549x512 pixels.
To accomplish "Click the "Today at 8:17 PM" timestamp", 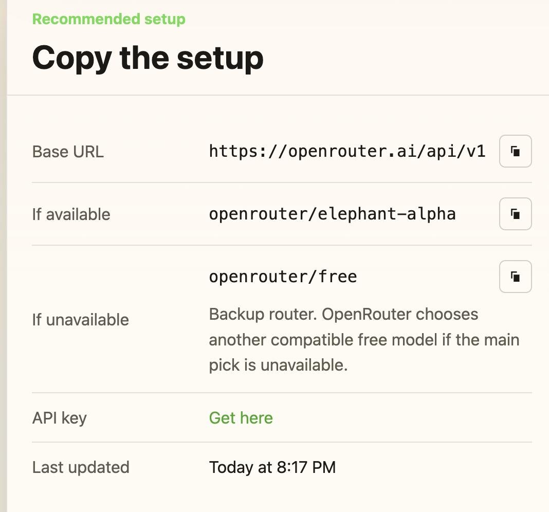I will 272,467.
